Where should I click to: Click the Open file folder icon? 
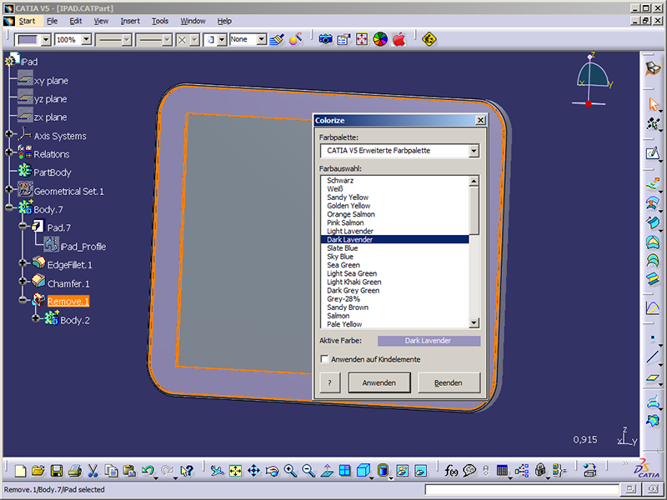pyautogui.click(x=38, y=470)
